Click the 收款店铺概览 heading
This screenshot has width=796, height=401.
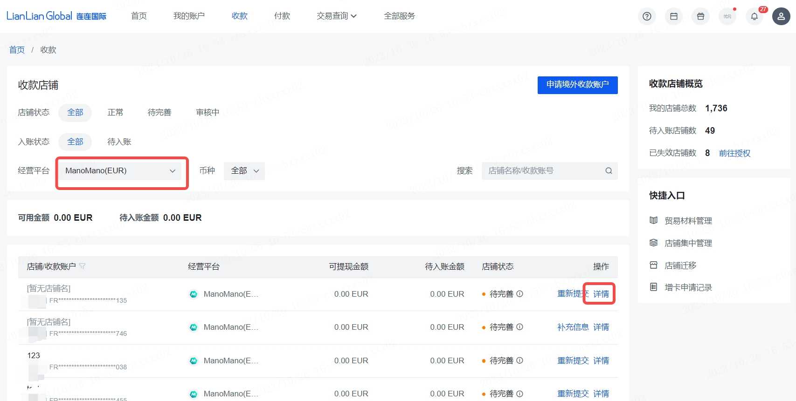tap(676, 84)
